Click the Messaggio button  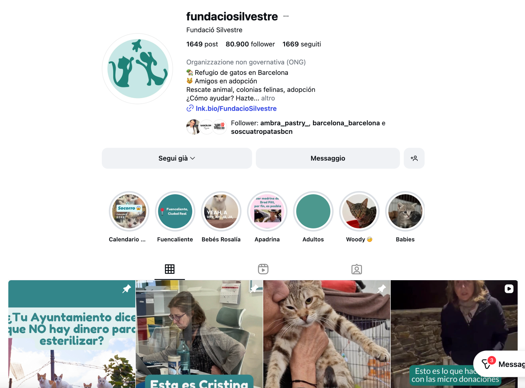point(328,158)
